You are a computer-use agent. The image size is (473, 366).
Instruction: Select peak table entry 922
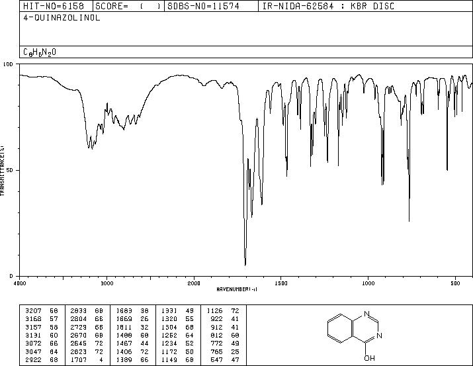pyautogui.click(x=225, y=319)
